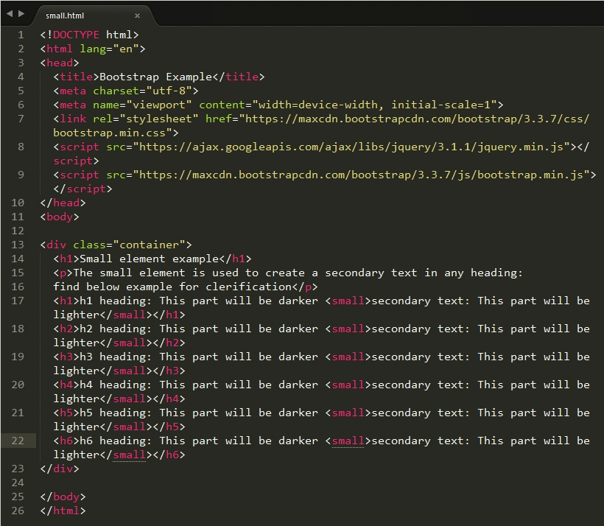Click the closing html tag
This screenshot has height=526, width=604.
(x=63, y=511)
